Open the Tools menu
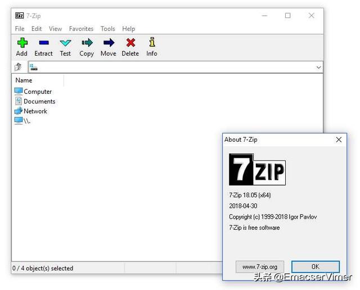This screenshot has width=360, height=290. pyautogui.click(x=107, y=29)
